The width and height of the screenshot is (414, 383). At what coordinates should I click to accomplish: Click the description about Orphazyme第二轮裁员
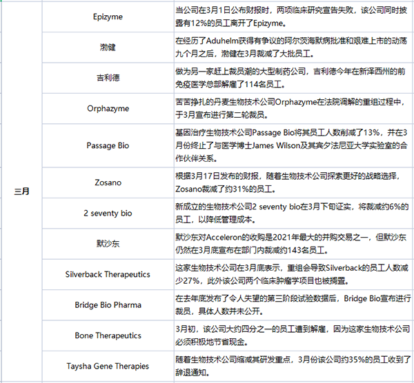294,109
